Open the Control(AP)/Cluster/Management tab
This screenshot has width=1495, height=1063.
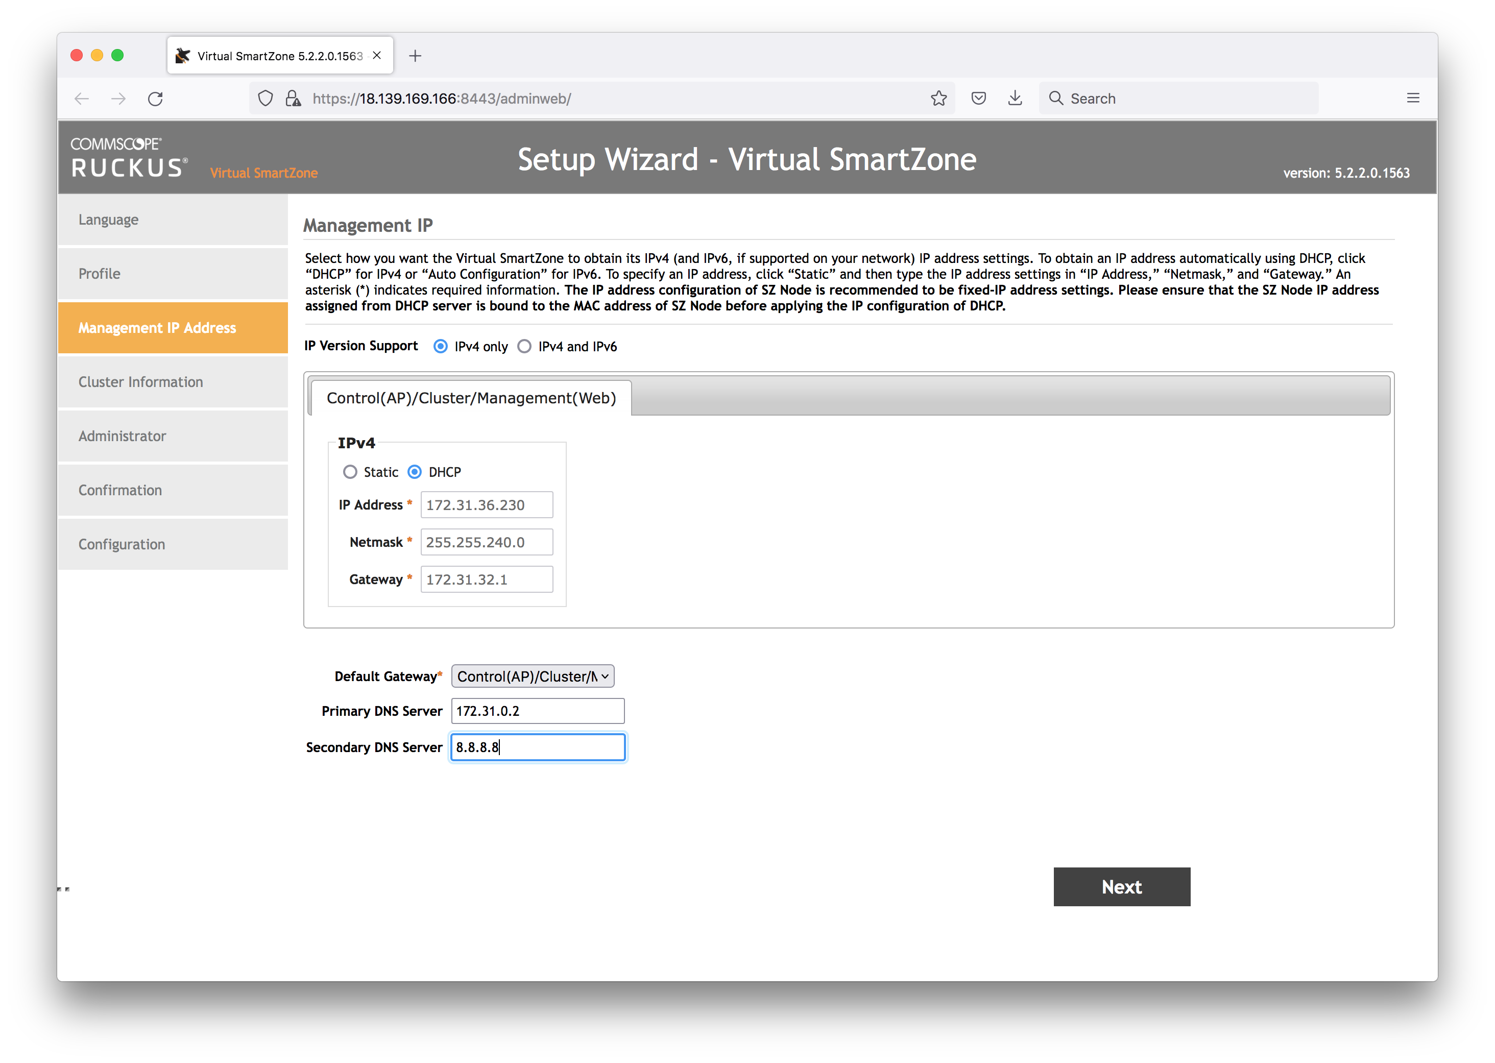(x=470, y=398)
